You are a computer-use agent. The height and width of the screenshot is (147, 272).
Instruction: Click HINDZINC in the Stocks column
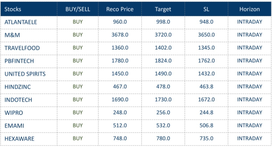pos(18,87)
